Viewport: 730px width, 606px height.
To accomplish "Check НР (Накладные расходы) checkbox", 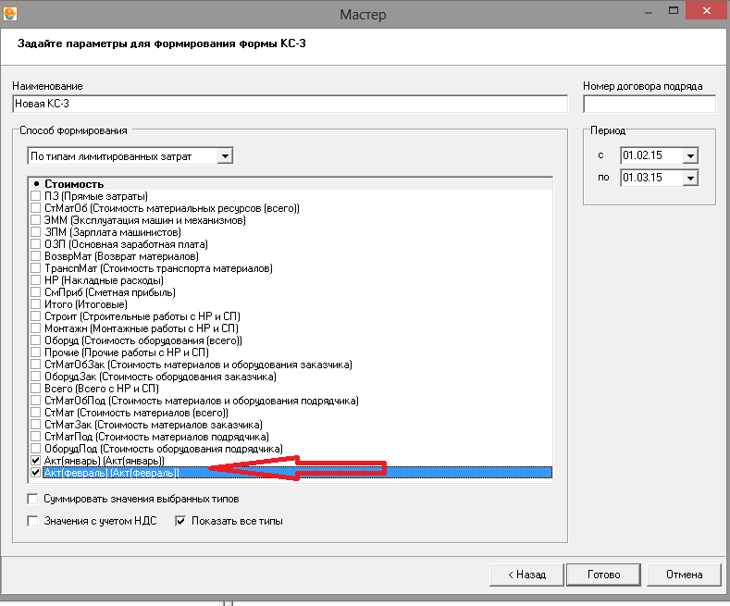I will click(36, 280).
